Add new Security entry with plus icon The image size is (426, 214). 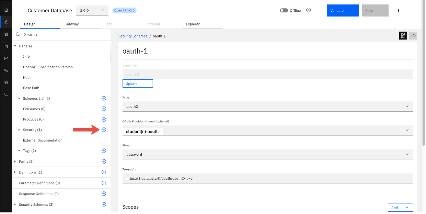tap(104, 130)
